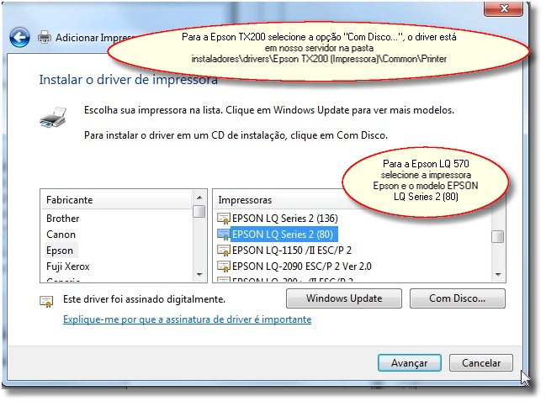Screen dimensions: 546x401
Task: Click the digital signature certificate icon
Action: (x=46, y=302)
